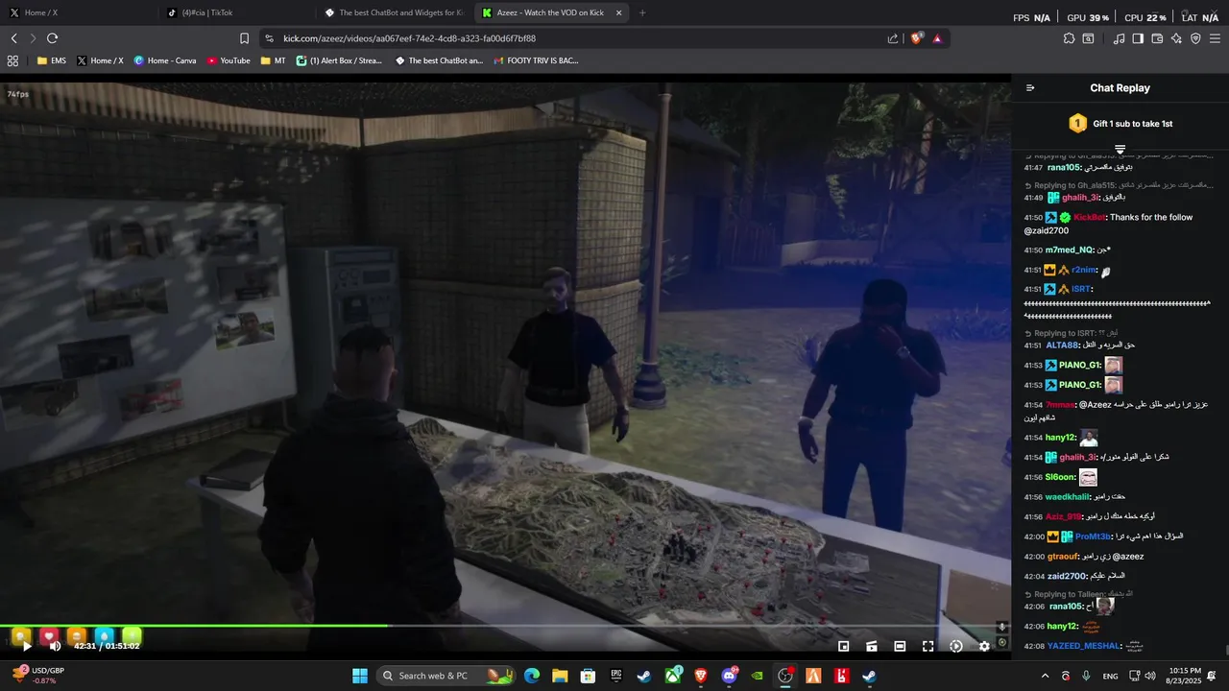
Task: Open a new browser tab
Action: point(642,12)
